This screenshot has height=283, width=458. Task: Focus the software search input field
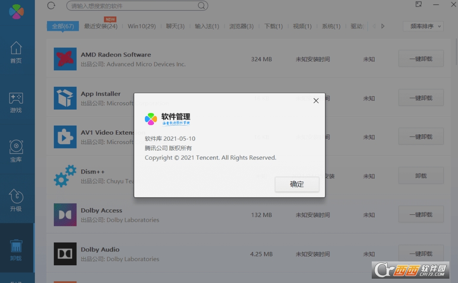(137, 6)
